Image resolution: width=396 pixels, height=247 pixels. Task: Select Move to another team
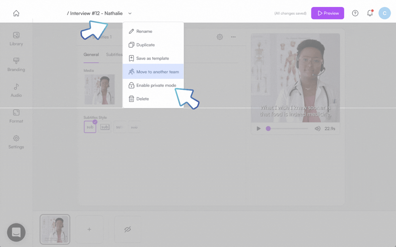coord(153,72)
